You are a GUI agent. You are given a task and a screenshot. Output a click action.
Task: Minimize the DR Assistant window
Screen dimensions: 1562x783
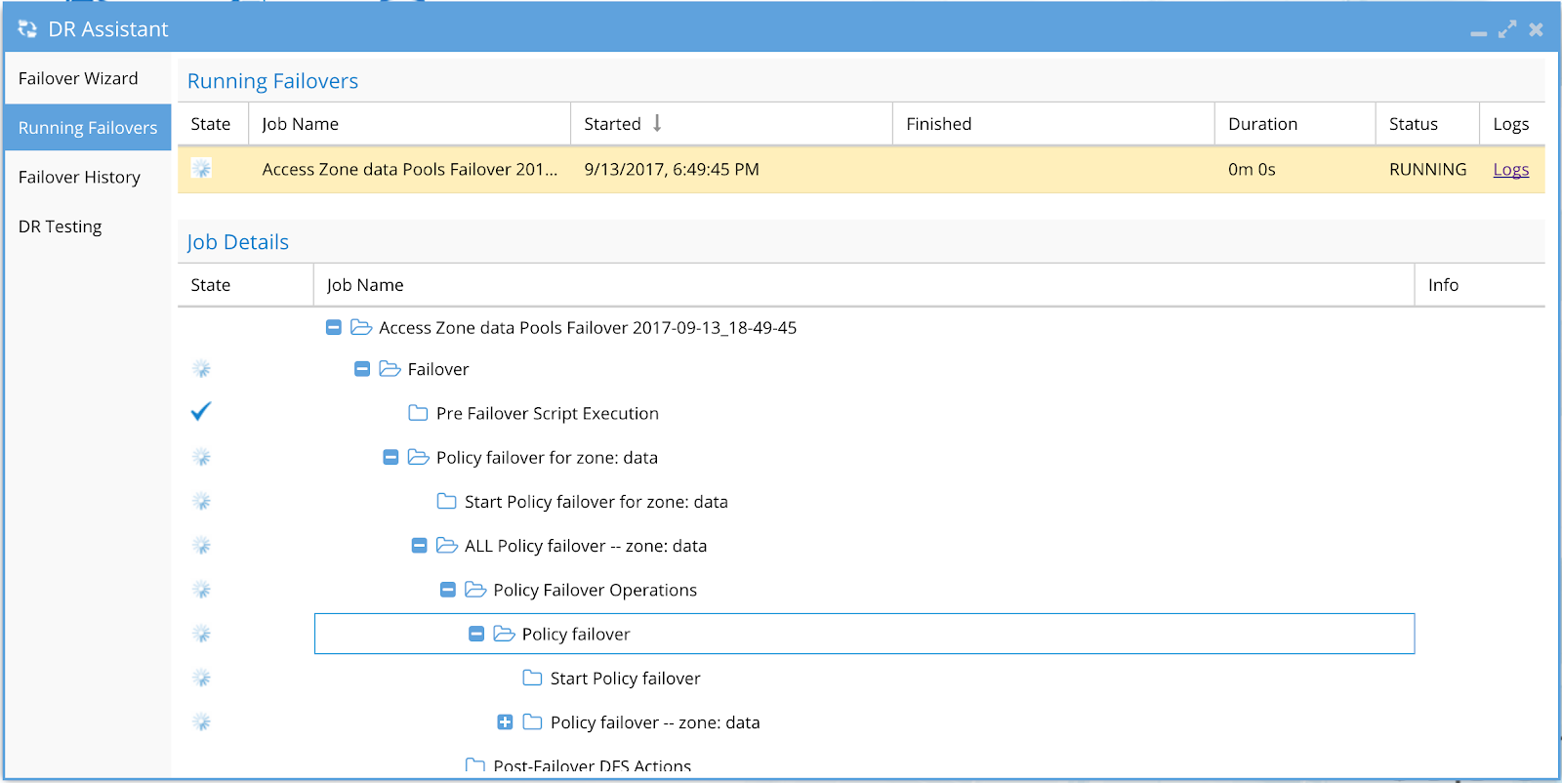pyautogui.click(x=1478, y=32)
